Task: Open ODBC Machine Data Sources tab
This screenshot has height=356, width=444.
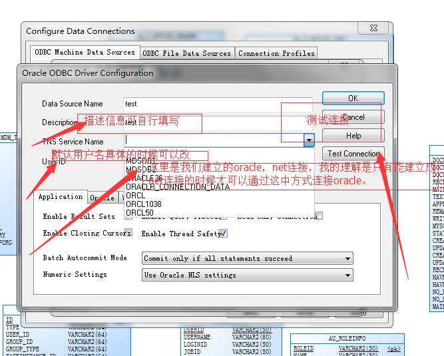Action: [x=85, y=53]
